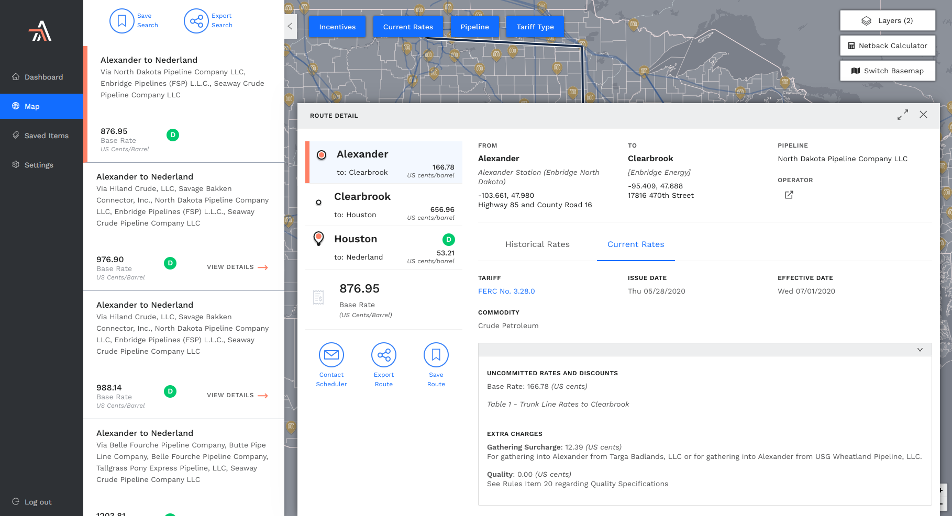Select the Alexander to Clearbrook segment
This screenshot has height=516, width=952.
tap(384, 162)
